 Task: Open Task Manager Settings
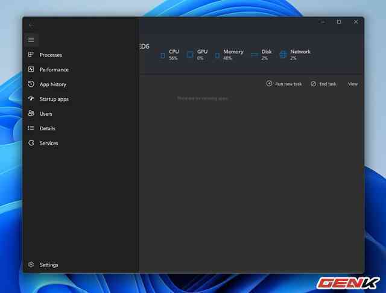click(x=49, y=265)
